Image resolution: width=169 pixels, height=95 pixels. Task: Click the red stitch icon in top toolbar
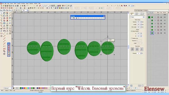(40, 6)
